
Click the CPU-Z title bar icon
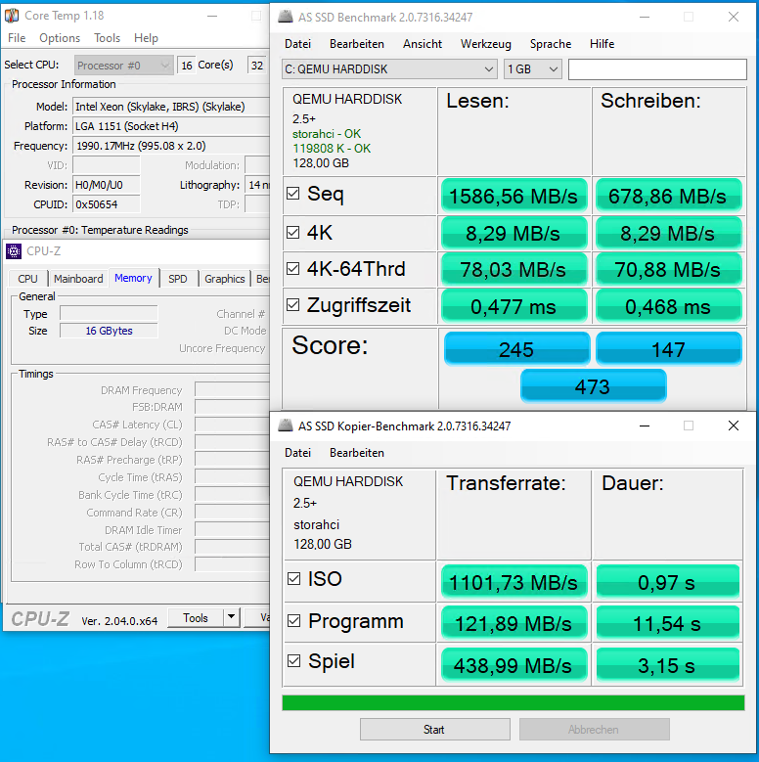14,251
